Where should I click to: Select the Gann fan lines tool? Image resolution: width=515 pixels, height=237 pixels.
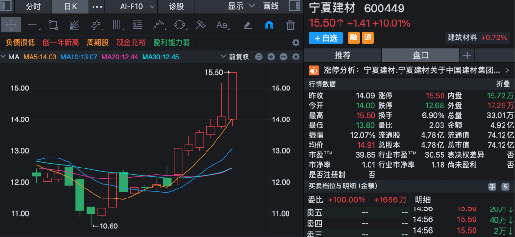pyautogui.click(x=73, y=25)
